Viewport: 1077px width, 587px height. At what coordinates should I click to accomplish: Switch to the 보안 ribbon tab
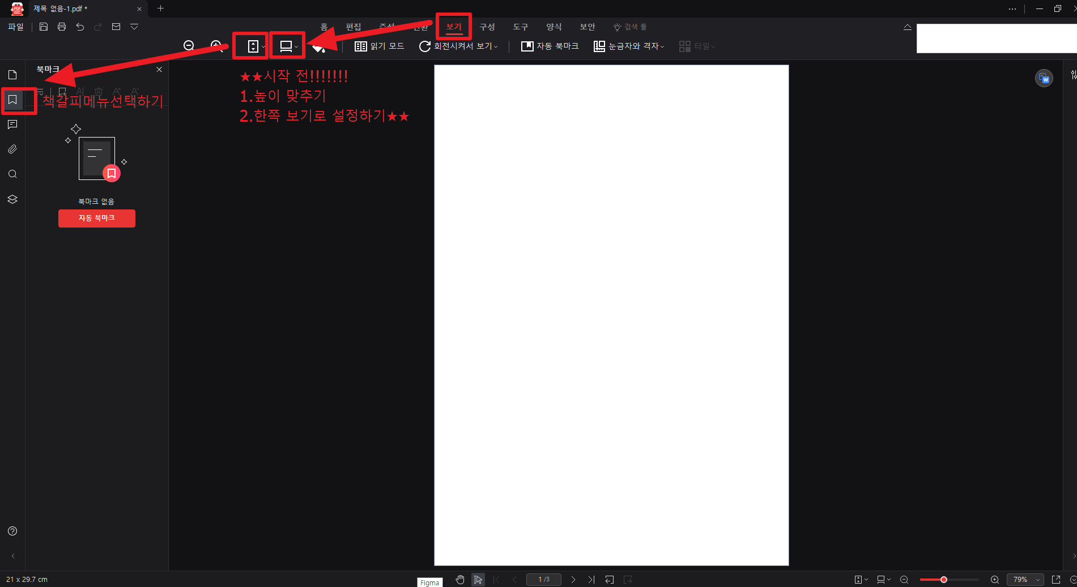tap(588, 27)
